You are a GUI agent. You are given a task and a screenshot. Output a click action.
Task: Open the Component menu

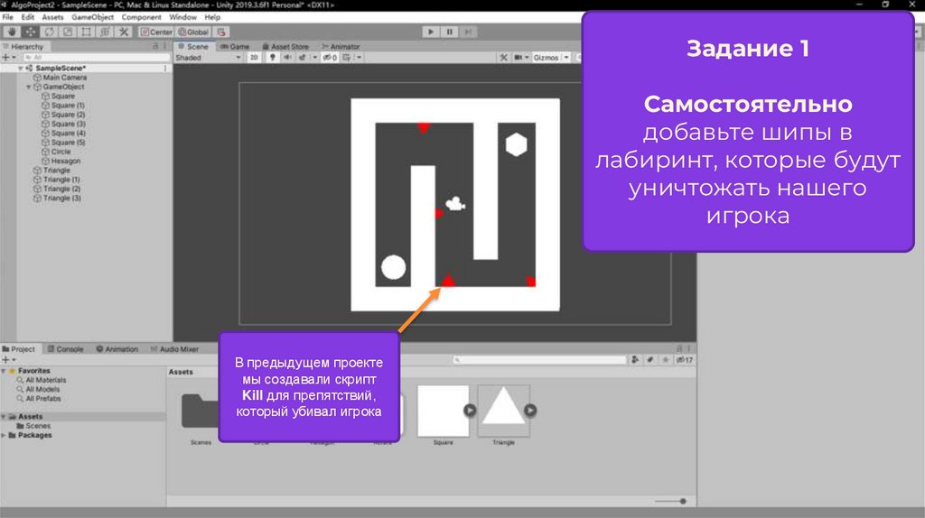click(x=142, y=17)
